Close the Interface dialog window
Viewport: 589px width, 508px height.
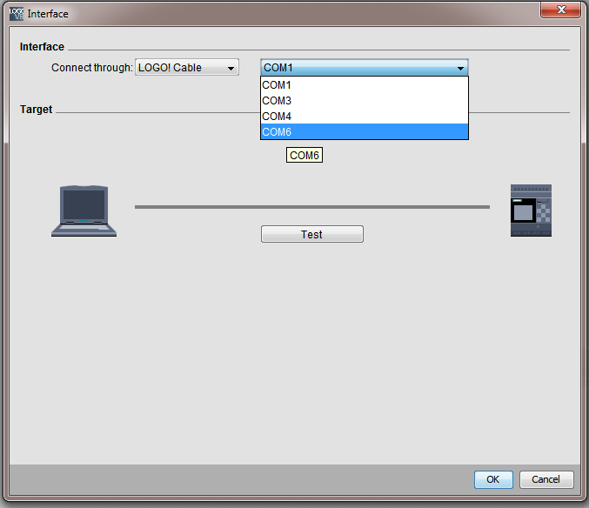[561, 10]
